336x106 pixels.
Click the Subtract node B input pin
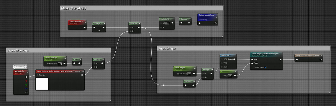click(131, 31)
